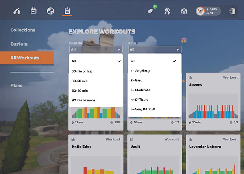Screen dimensions: 244x174
Task: Open the calendar events icon
Action: [34, 11]
